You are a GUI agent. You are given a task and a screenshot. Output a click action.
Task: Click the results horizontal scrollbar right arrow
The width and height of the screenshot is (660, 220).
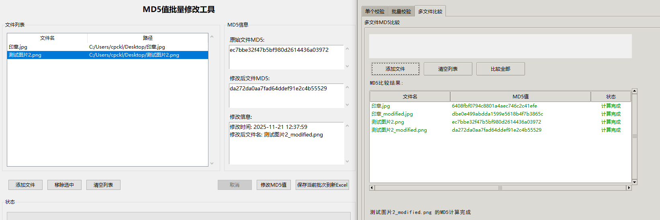tap(629, 188)
